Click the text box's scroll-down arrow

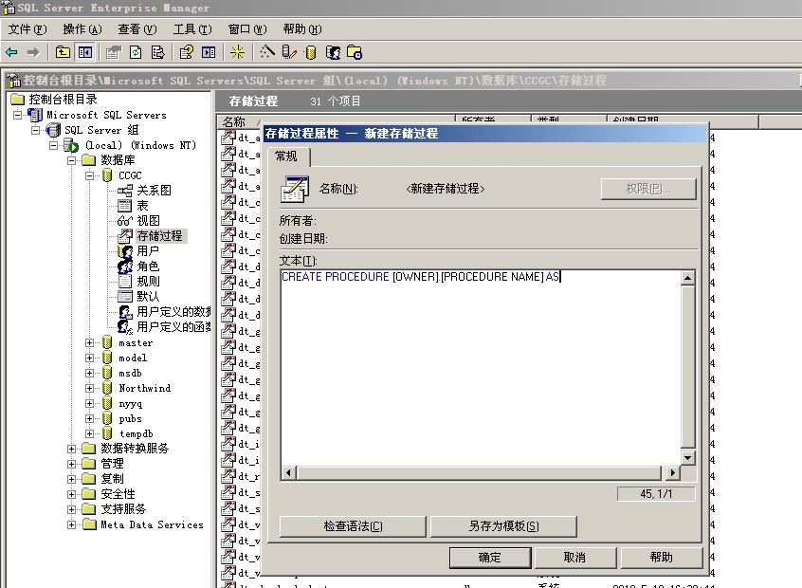tap(688, 457)
